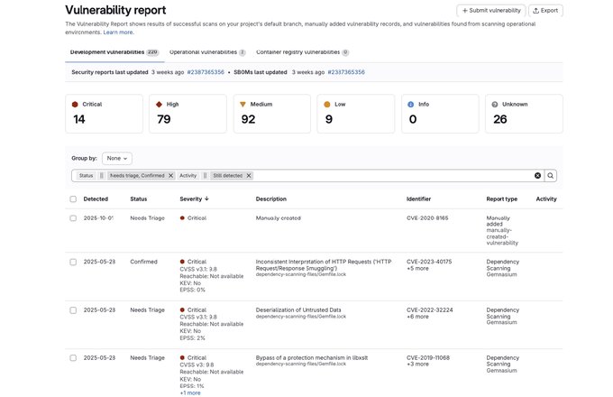Check the CVE-2022-32224 row checkbox
613x397 pixels.
(73, 310)
